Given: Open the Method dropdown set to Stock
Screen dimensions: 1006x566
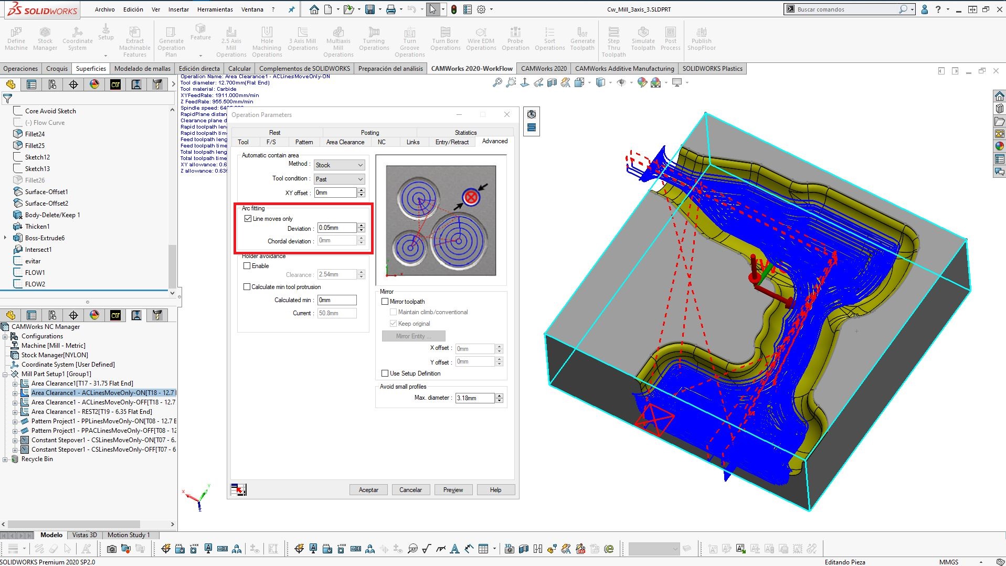Looking at the screenshot, I should point(339,165).
